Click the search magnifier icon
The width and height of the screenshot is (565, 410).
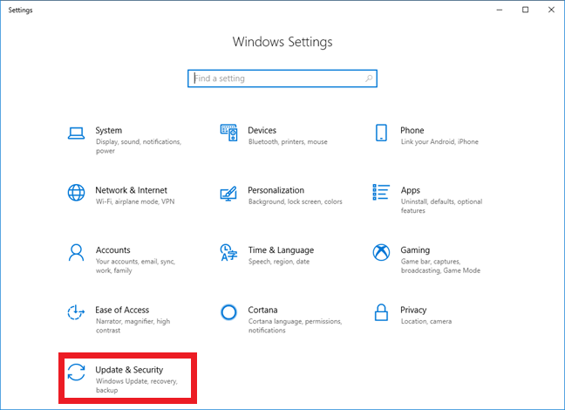click(x=369, y=79)
